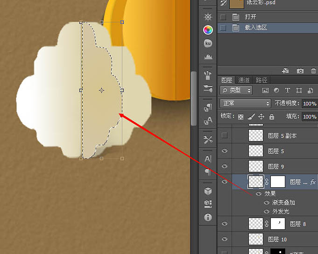Image resolution: width=318 pixels, height=254 pixels.
Task: Select layer name 图层 9
Action: pyautogui.click(x=276, y=166)
